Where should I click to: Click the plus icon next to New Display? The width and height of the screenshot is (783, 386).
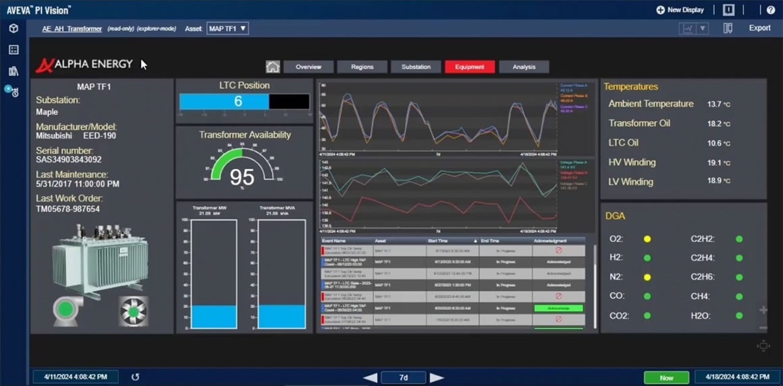pyautogui.click(x=660, y=10)
